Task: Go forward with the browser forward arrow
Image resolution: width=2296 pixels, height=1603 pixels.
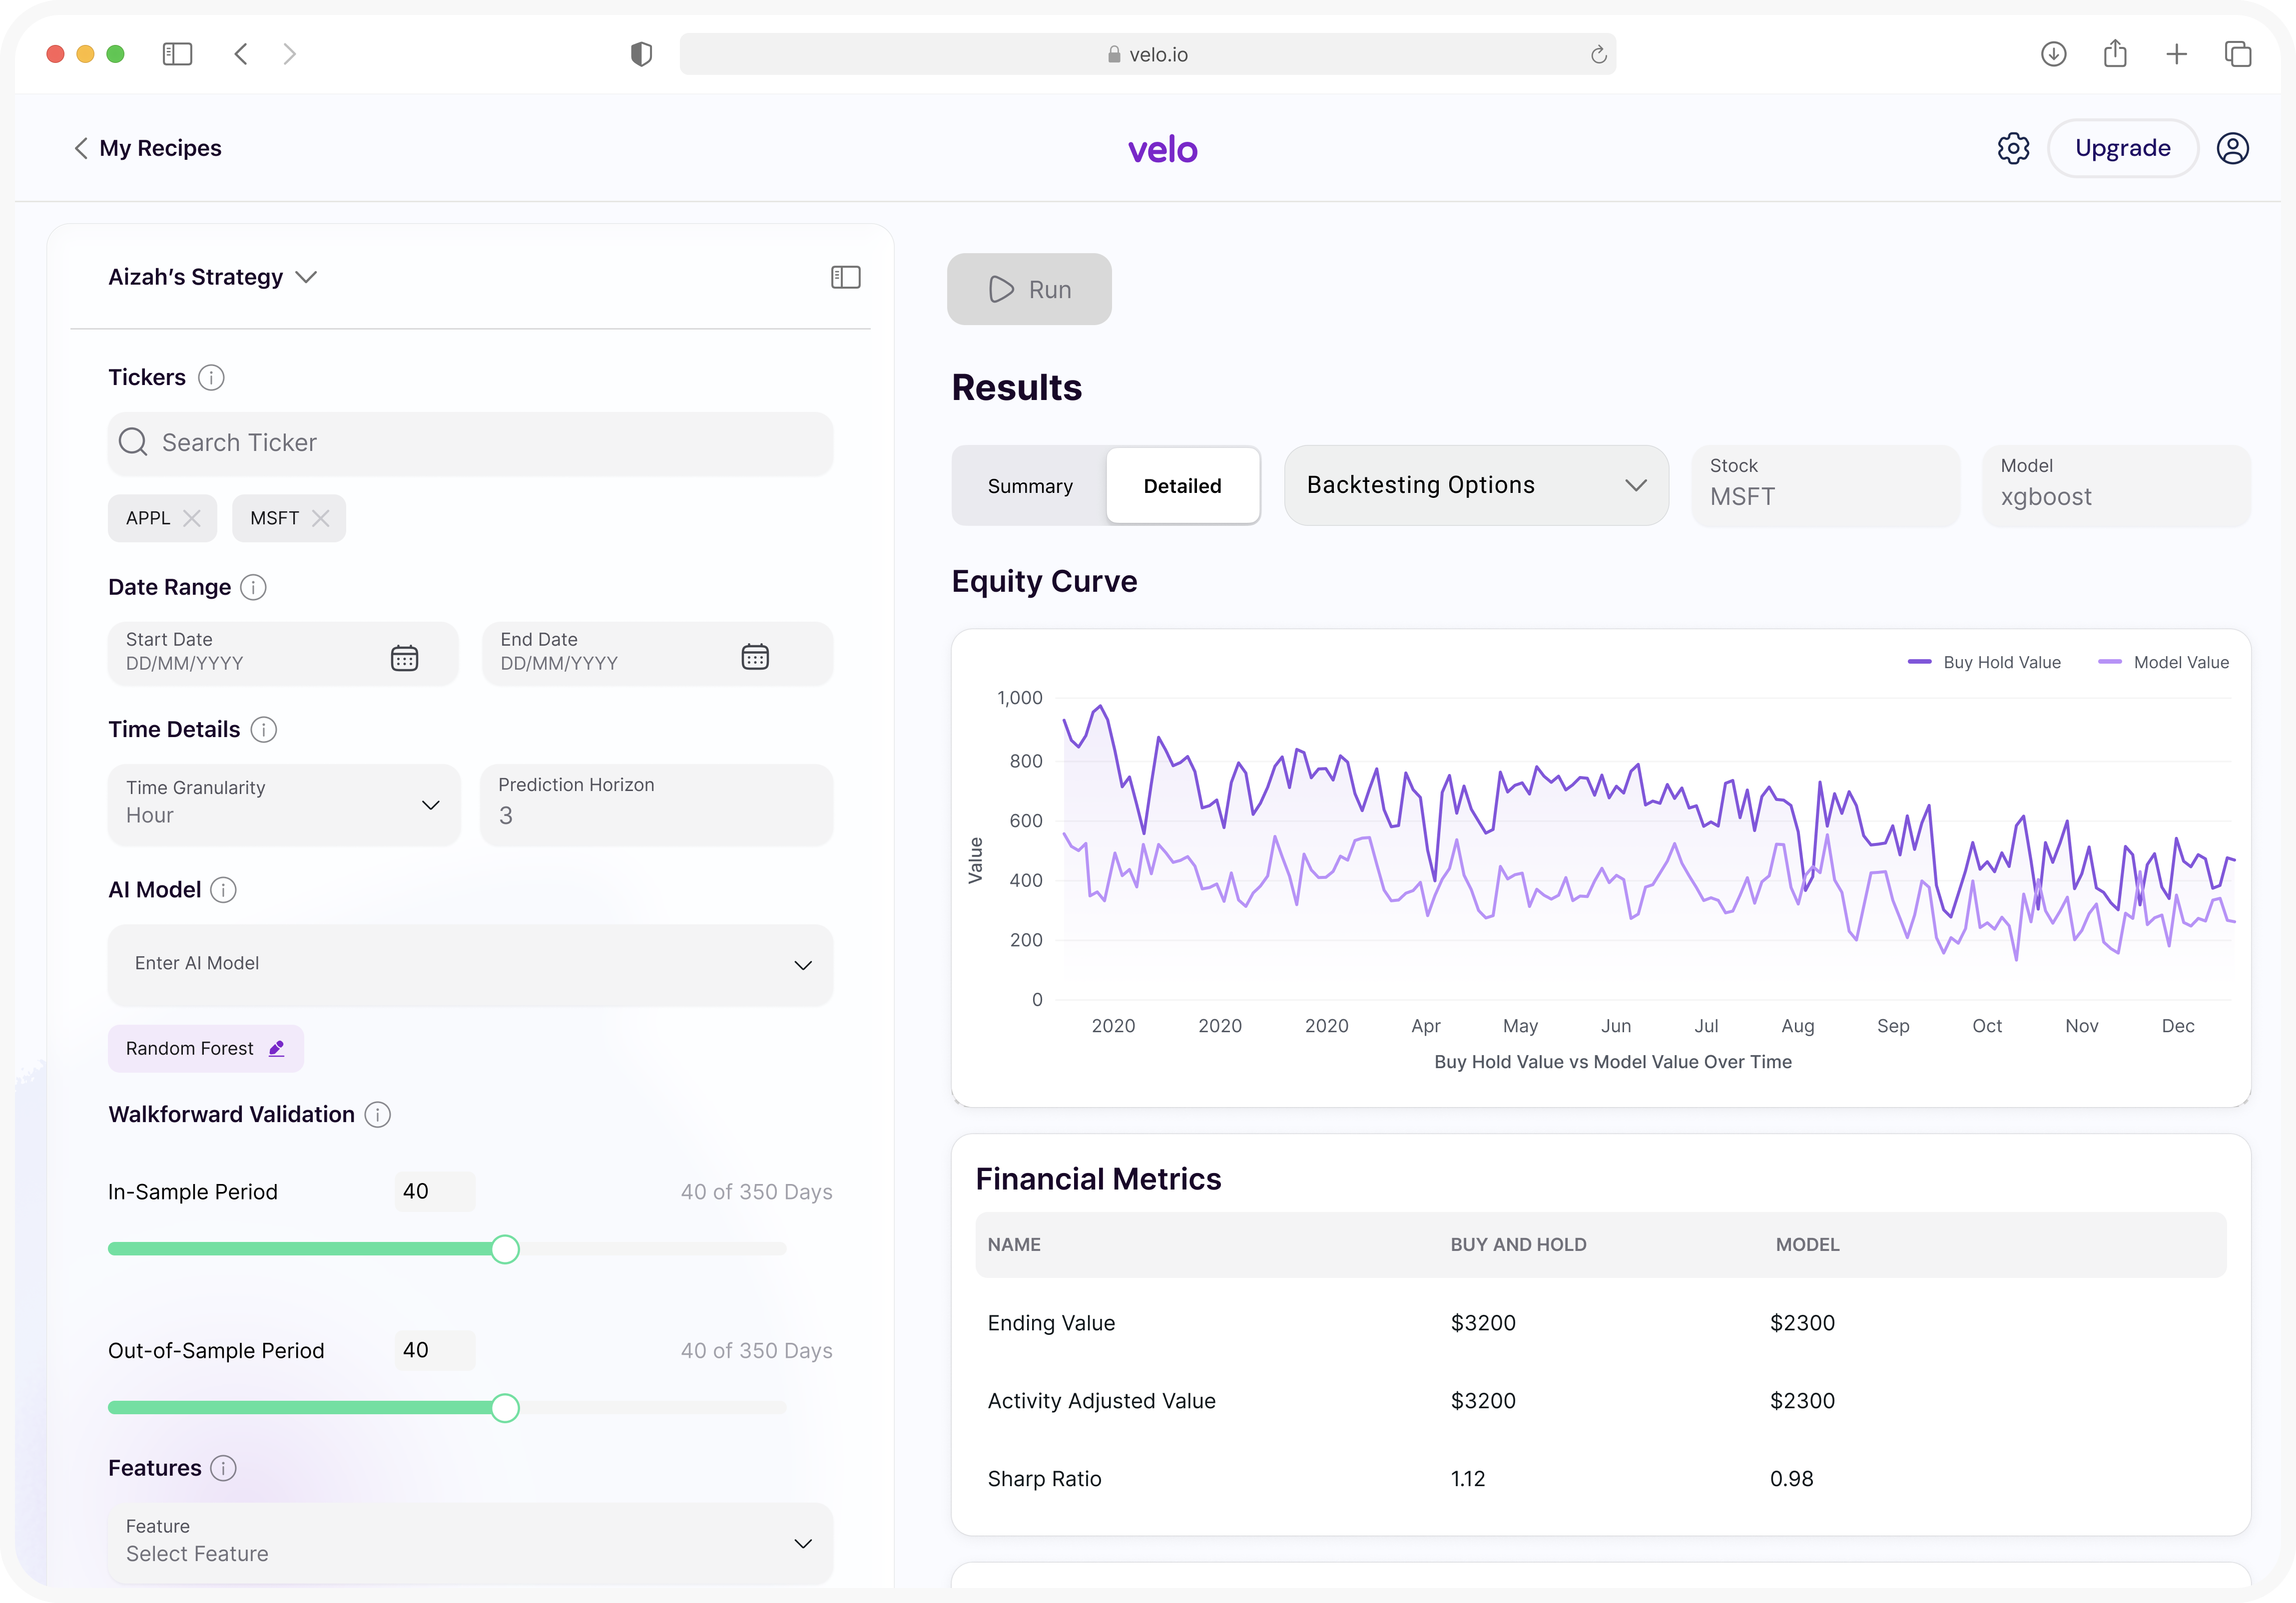Action: point(290,54)
